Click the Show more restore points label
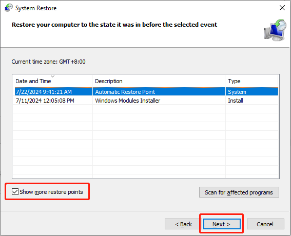 click(51, 192)
